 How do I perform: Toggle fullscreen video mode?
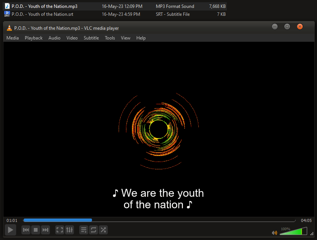pos(59,230)
